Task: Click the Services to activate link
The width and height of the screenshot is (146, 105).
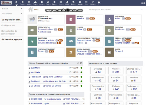Action: (x=47, y=40)
